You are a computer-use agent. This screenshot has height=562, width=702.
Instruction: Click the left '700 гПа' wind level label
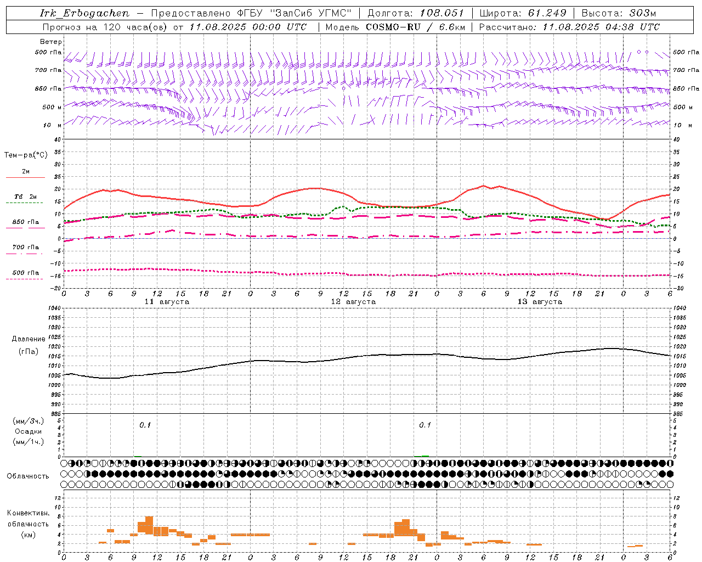pyautogui.click(x=48, y=70)
